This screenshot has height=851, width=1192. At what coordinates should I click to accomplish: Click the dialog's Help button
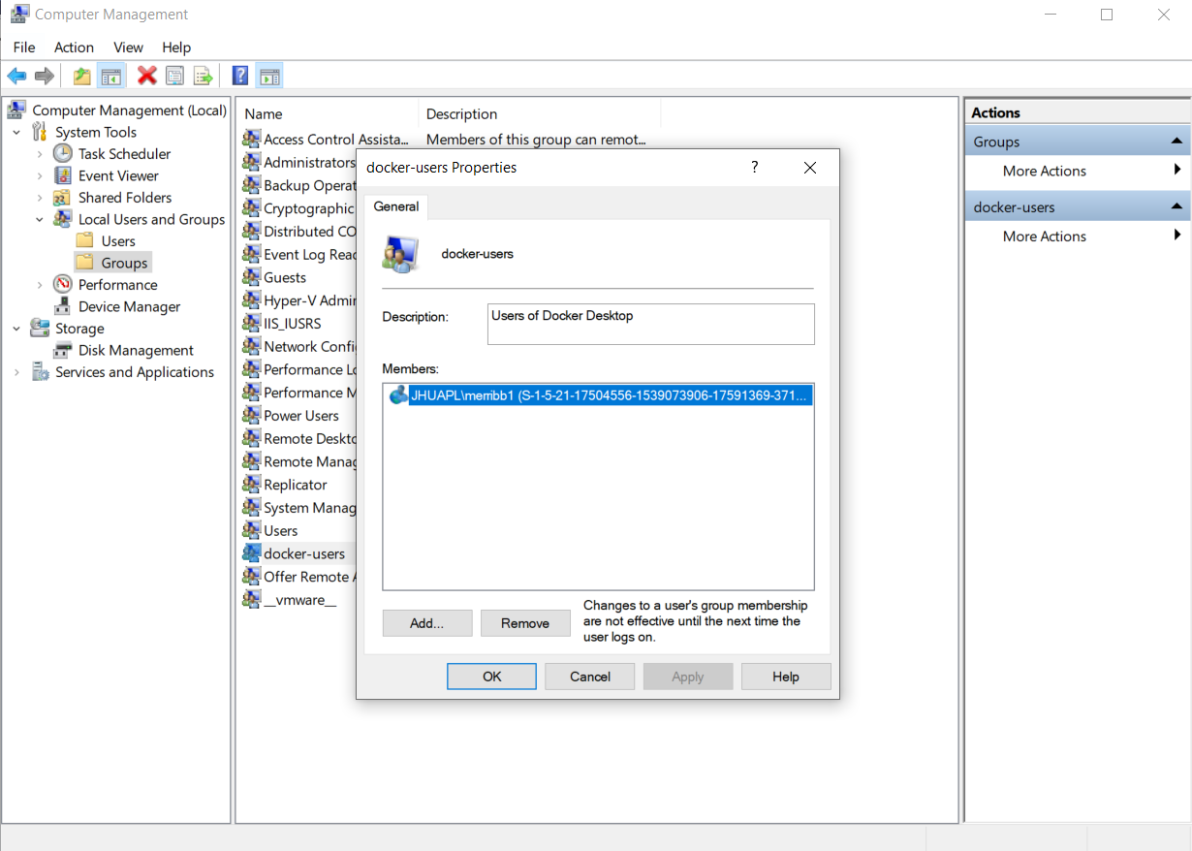[x=786, y=677]
